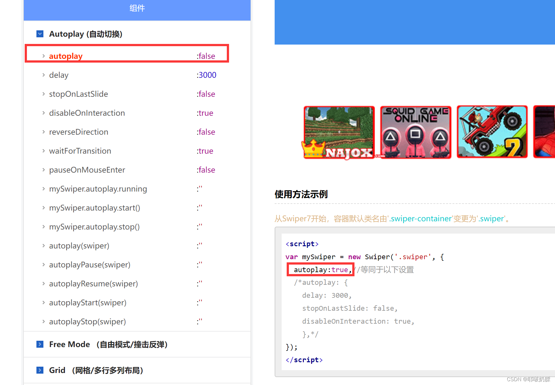The image size is (555, 385).
Task: Select the Grid (网格/多行多列布局) heading
Action: click(x=96, y=370)
